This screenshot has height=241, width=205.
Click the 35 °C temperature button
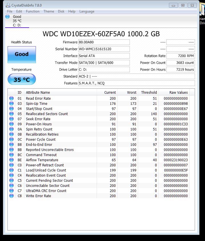(x=22, y=79)
